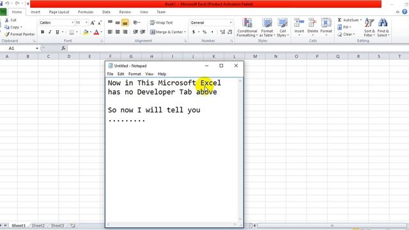This screenshot has height=230, width=409.
Task: Click the Name Box showing A1
Action: (x=17, y=49)
